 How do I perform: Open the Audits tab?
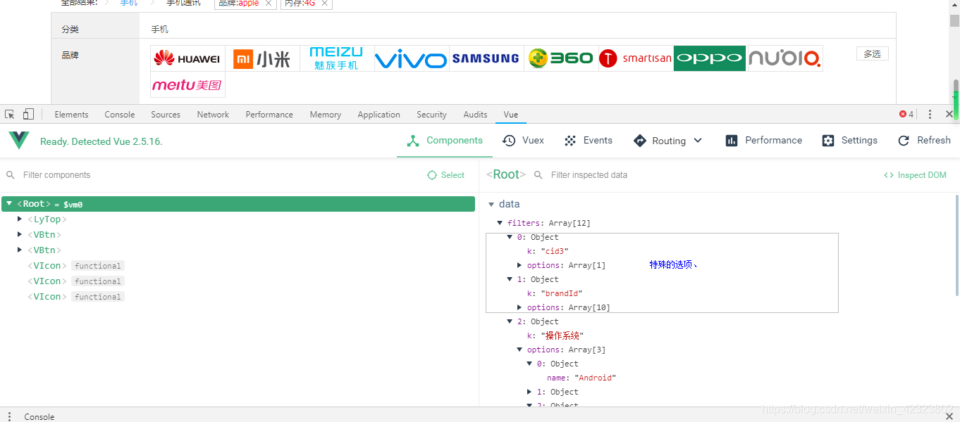point(475,115)
